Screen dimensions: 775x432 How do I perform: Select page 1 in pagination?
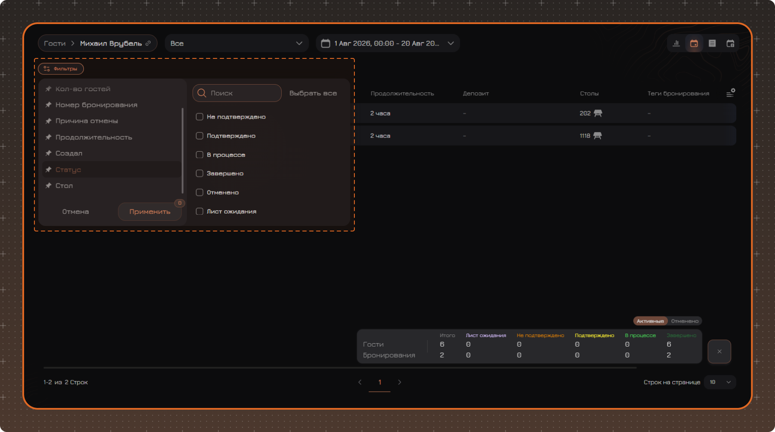pyautogui.click(x=380, y=382)
